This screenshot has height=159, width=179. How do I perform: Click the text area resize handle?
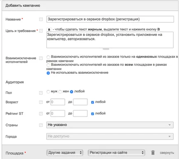click(106, 49)
